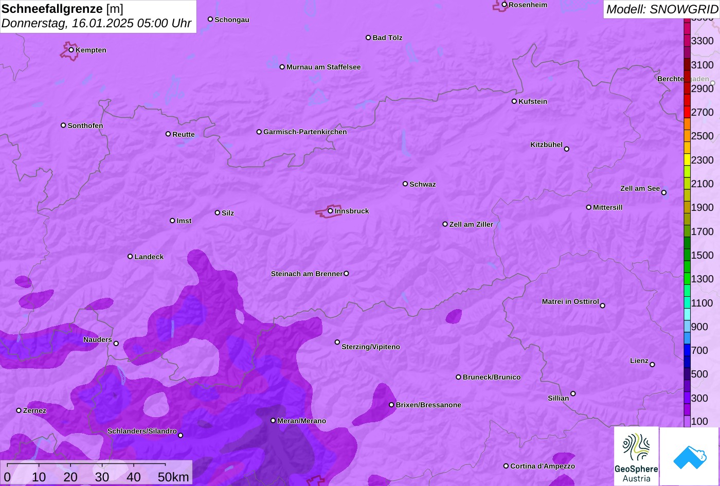The image size is (720, 486).
Task: Click the Garmisch-Partenkirchen label
Action: click(305, 132)
